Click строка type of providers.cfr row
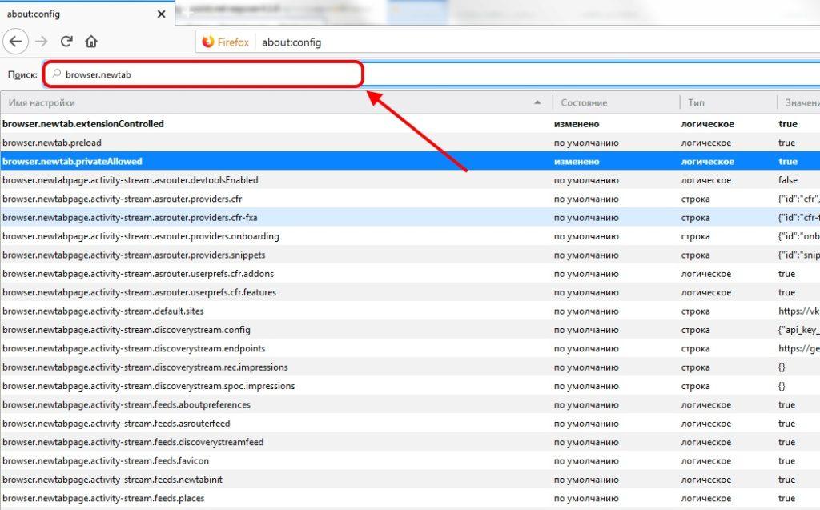 click(696, 199)
